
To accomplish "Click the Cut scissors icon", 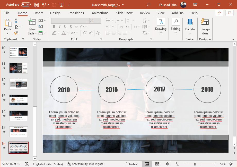I will (16, 21).
